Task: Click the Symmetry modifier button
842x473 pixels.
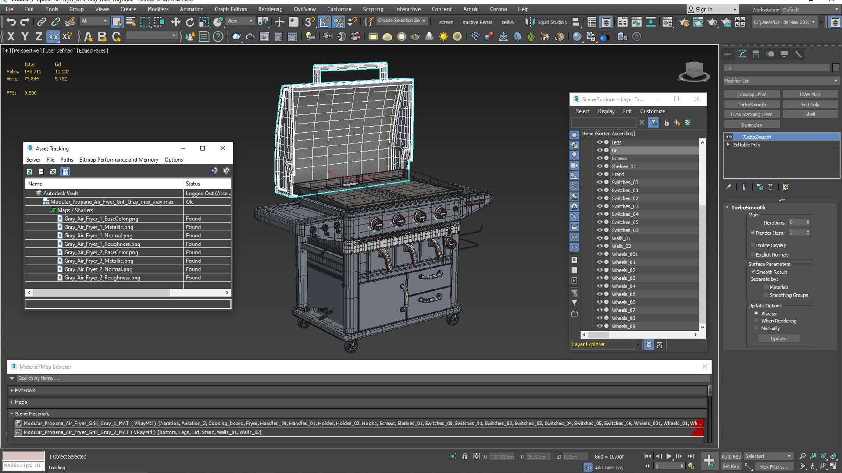Action: (x=752, y=125)
